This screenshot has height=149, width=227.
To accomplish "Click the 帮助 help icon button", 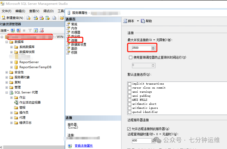I will 146,21.
